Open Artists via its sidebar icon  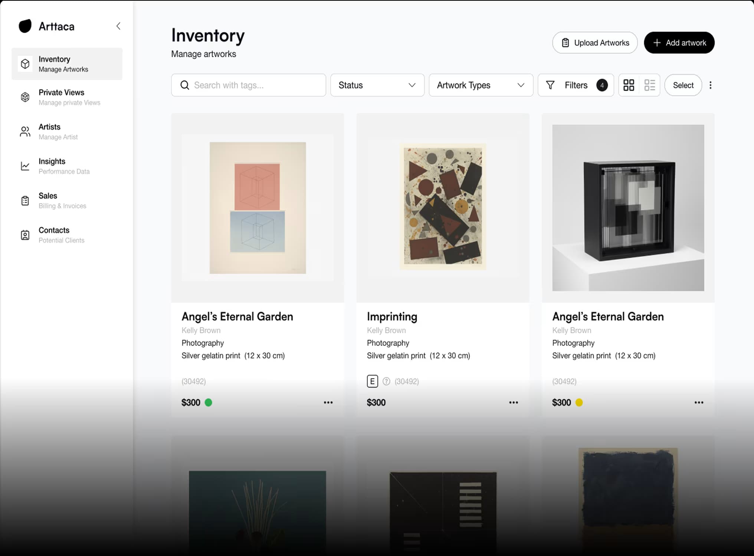point(25,131)
